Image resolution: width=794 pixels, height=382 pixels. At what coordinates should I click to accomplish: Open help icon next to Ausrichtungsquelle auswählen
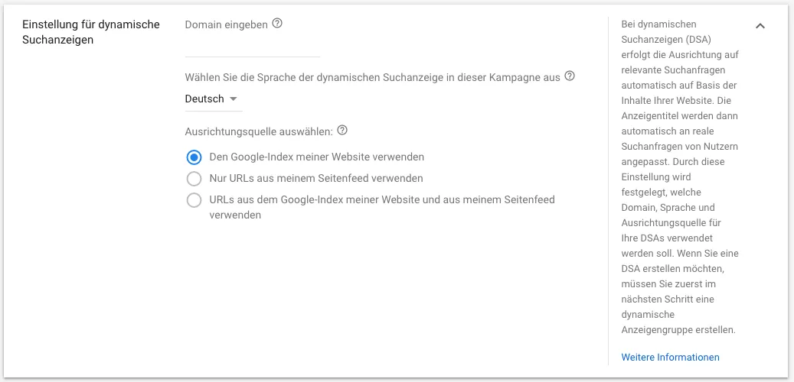pos(342,131)
